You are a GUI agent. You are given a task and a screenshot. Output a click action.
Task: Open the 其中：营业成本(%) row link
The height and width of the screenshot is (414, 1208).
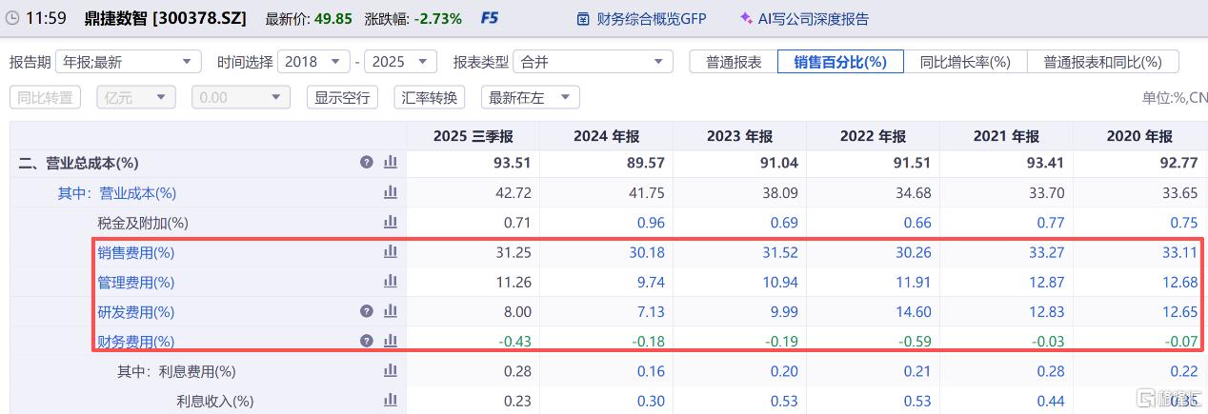pos(117,193)
